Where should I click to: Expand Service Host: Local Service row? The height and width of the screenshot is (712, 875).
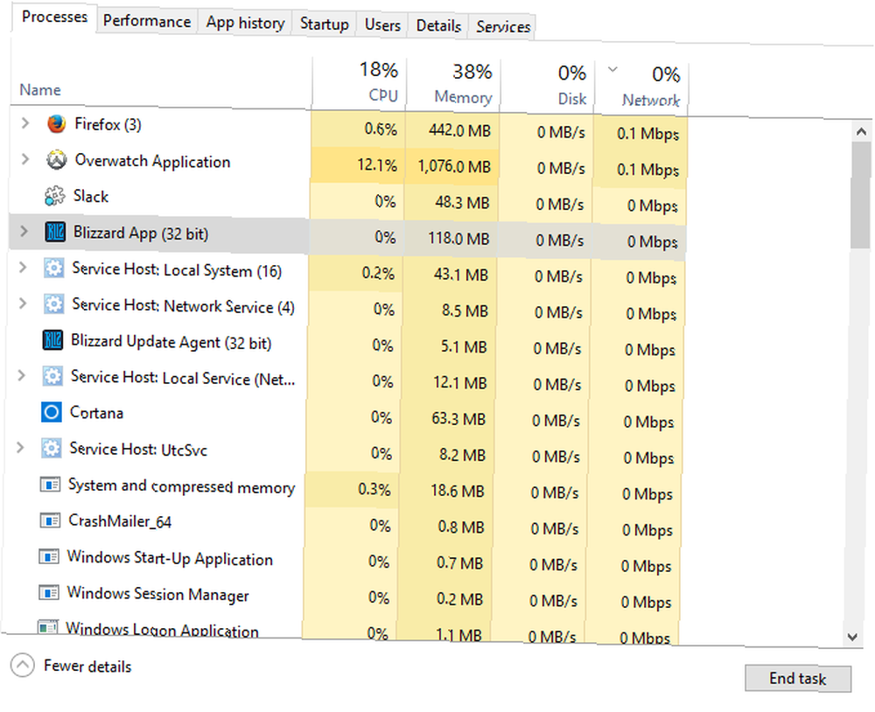coord(22,375)
